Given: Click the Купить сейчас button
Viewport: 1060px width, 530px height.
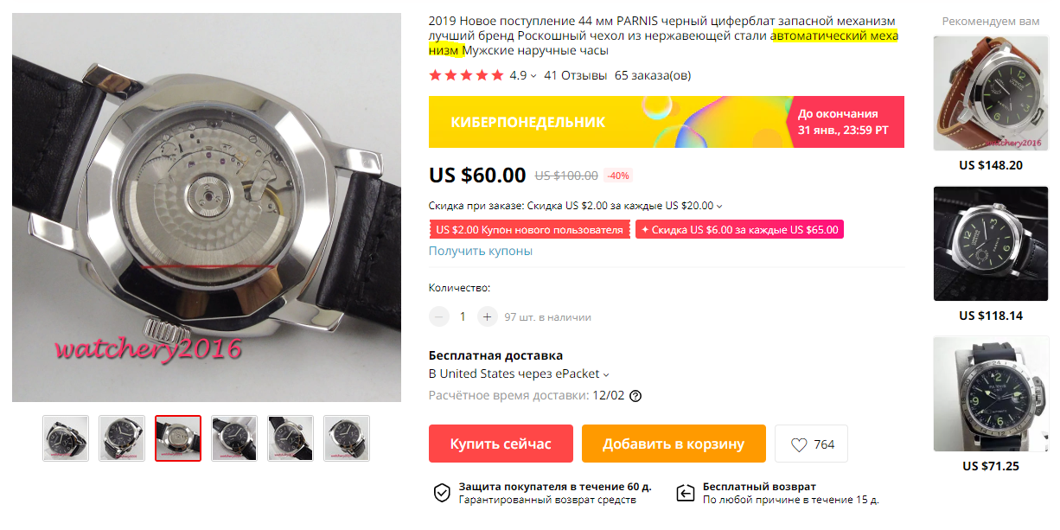Looking at the screenshot, I should (501, 444).
